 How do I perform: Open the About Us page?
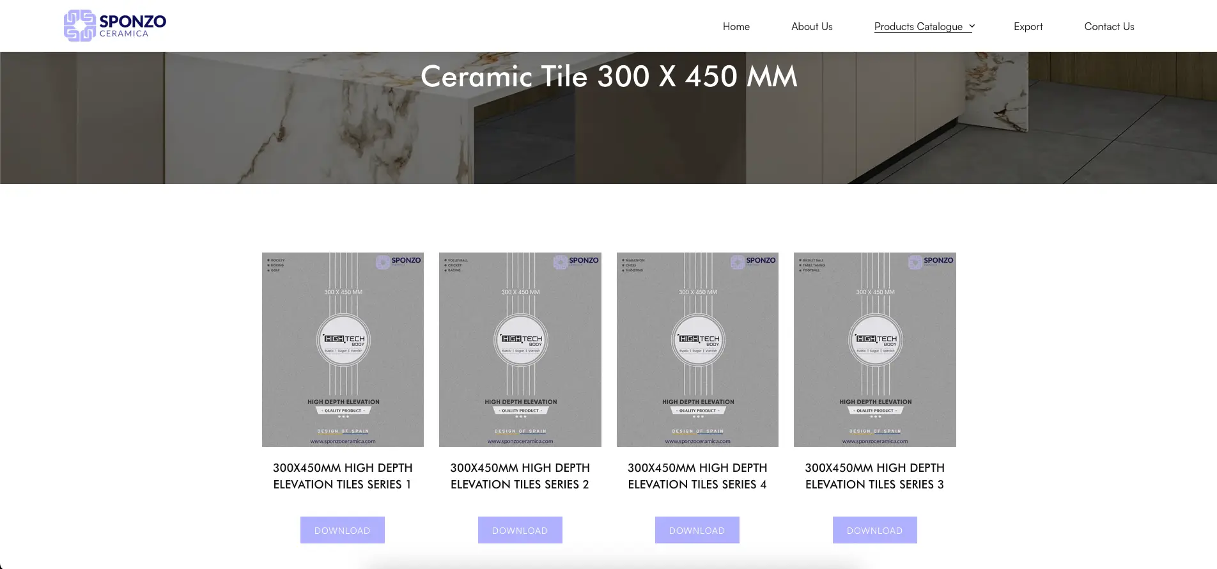812,27
